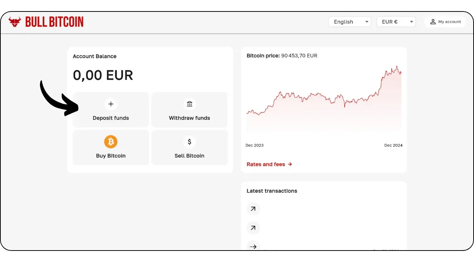Follow the Rates and fees link
The width and height of the screenshot is (474, 262).
tap(269, 164)
